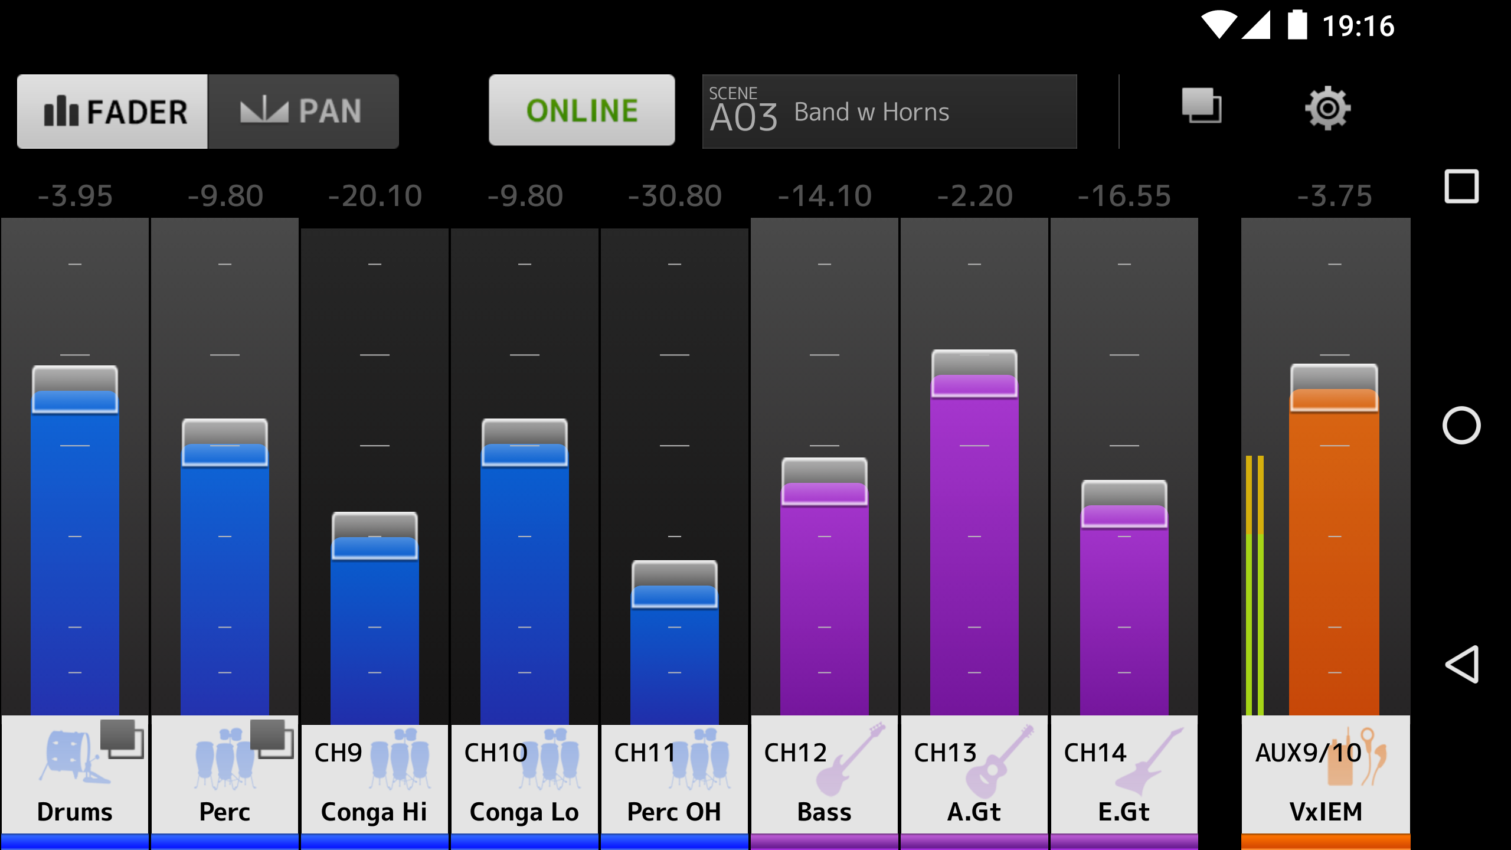Tap the Wi-Fi status icon
This screenshot has height=850, width=1511.
(x=1219, y=25)
